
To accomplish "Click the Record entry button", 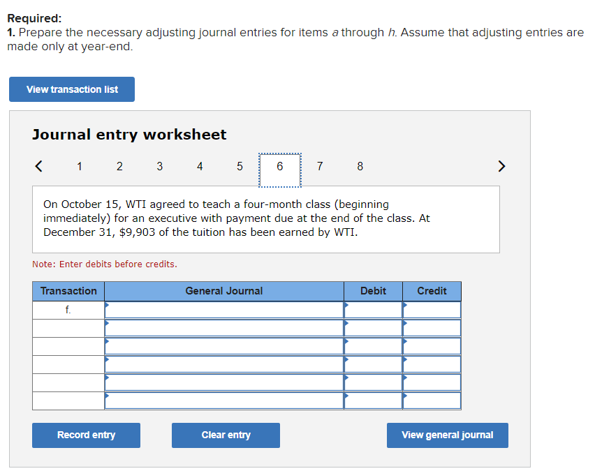I will (86, 435).
